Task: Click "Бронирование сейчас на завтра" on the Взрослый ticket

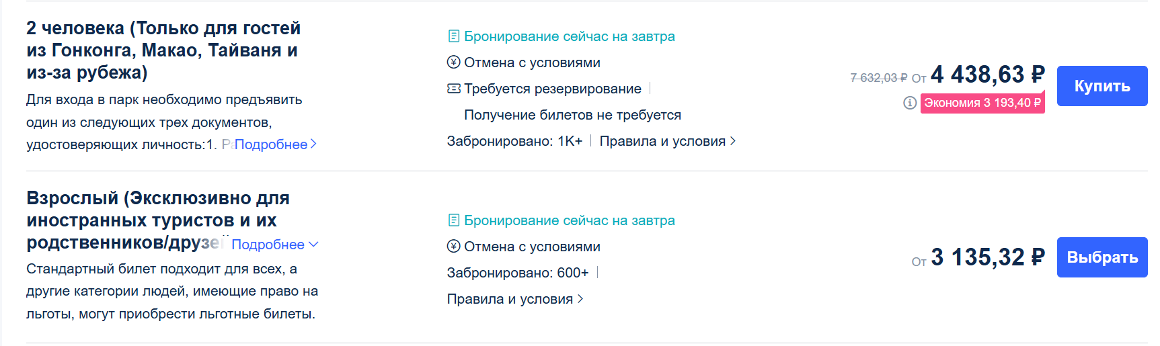Action: point(569,220)
